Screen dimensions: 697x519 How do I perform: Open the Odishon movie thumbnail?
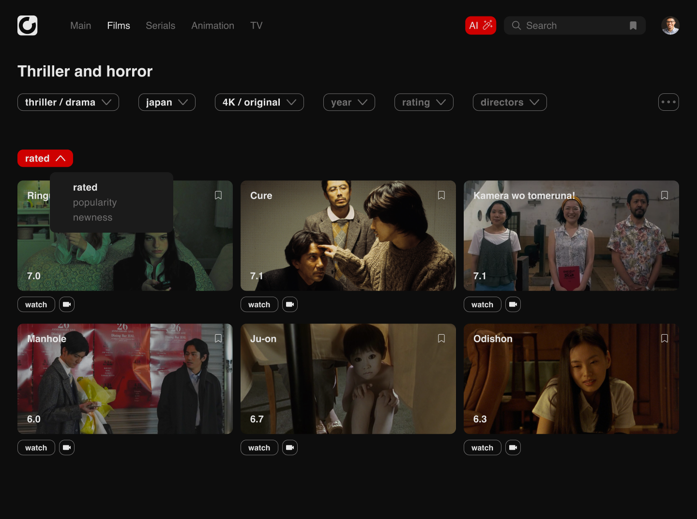pyautogui.click(x=571, y=379)
